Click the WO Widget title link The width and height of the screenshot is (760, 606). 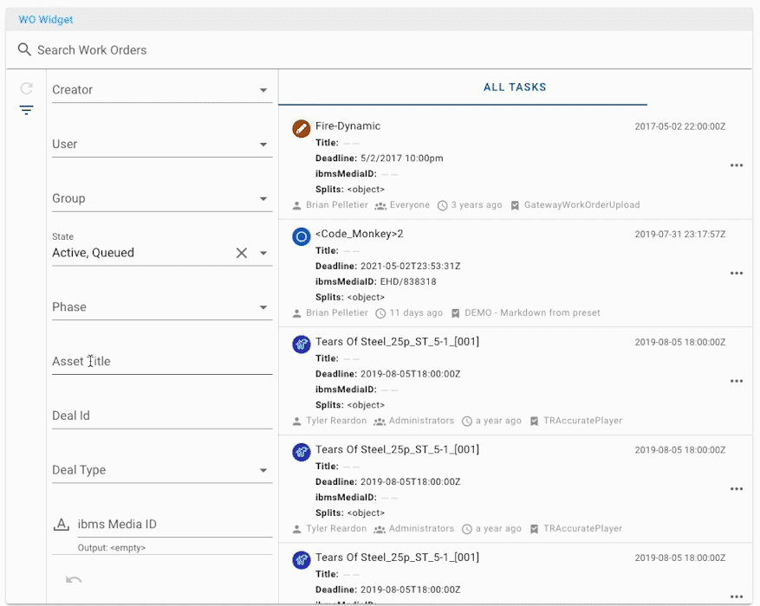click(46, 19)
